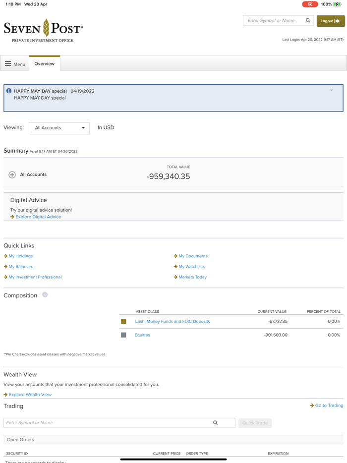Open Explore Wealth View
Image resolution: width=347 pixels, height=463 pixels.
coord(30,394)
